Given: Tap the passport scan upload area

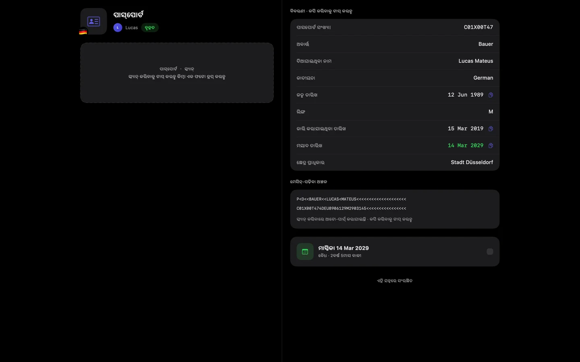Looking at the screenshot, I should click(x=177, y=73).
